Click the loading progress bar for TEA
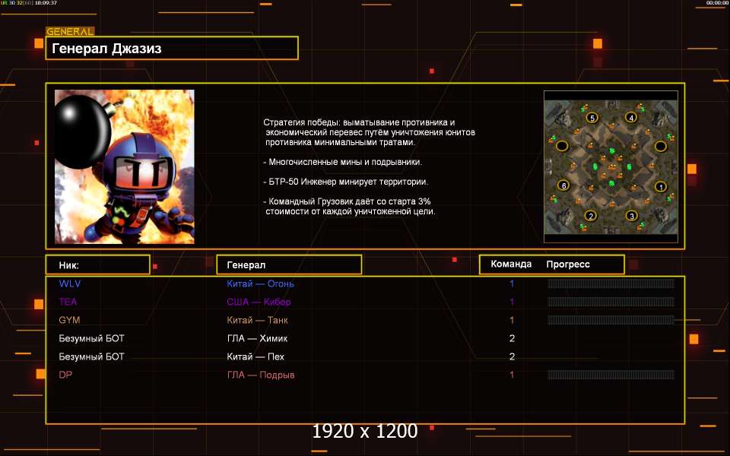Image resolution: width=730 pixels, height=456 pixels. 611,302
